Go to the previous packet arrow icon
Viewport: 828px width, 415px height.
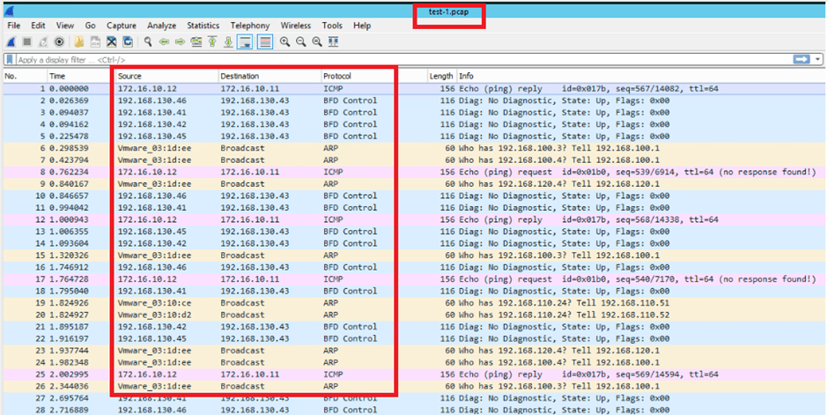click(x=166, y=41)
